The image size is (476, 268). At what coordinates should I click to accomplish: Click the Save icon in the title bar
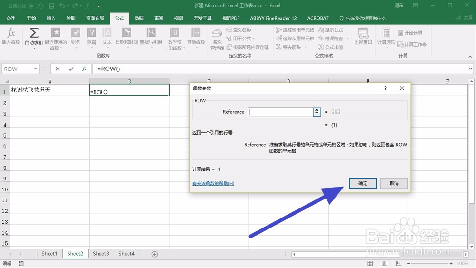51,6
